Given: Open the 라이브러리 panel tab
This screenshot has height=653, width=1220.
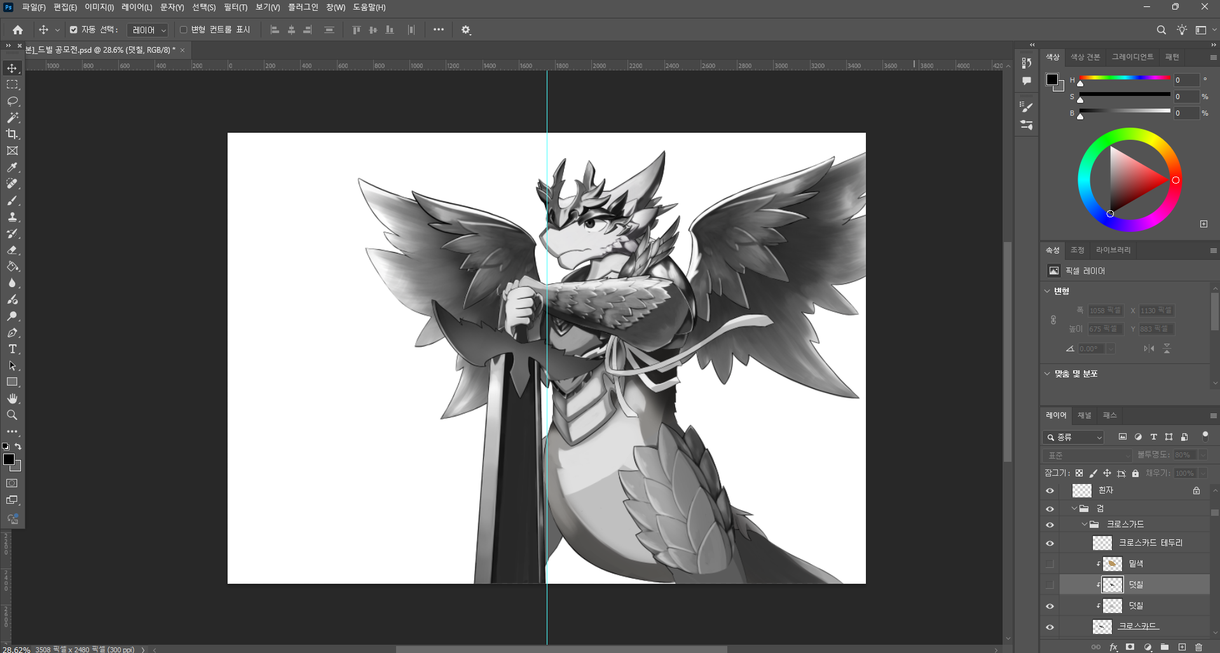Looking at the screenshot, I should click(x=1113, y=250).
